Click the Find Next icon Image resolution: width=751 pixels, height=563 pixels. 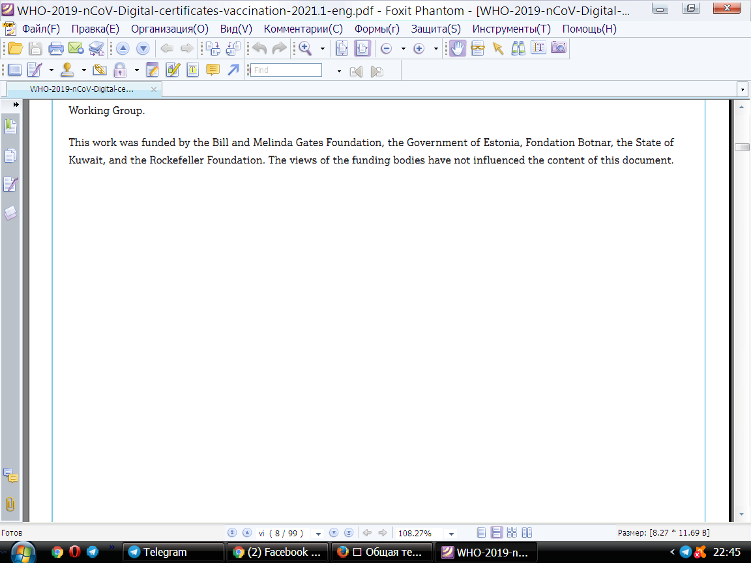click(x=377, y=71)
